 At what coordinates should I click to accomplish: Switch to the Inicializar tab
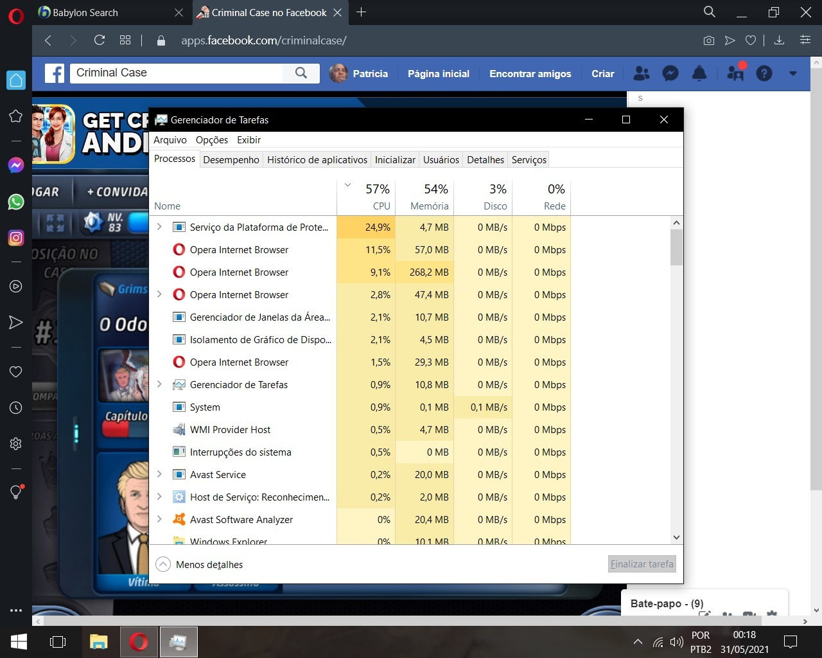tap(395, 159)
